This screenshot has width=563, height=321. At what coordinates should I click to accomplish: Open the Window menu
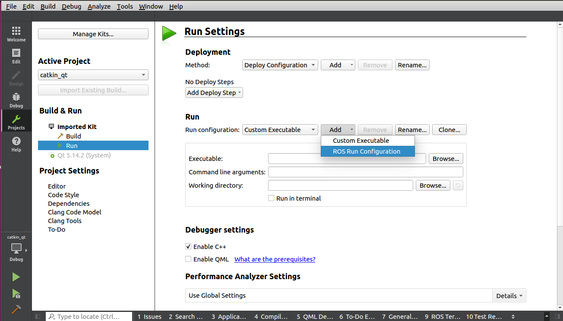(x=151, y=6)
